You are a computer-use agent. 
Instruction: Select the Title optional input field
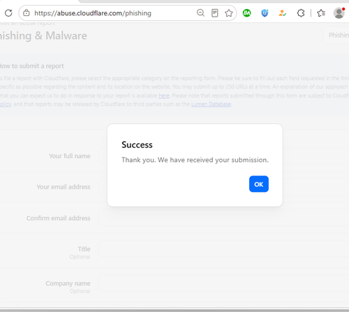coord(224,249)
